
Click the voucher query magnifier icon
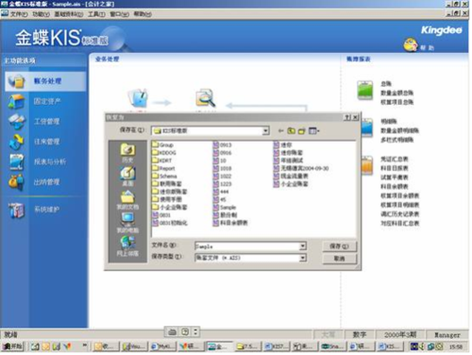[206, 98]
